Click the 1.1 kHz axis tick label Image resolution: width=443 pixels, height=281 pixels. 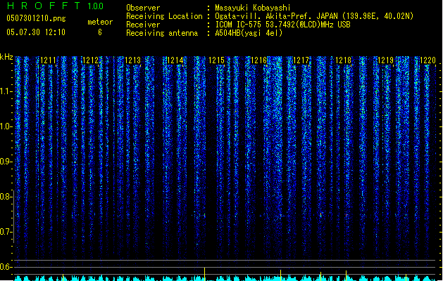pyautogui.click(x=6, y=91)
